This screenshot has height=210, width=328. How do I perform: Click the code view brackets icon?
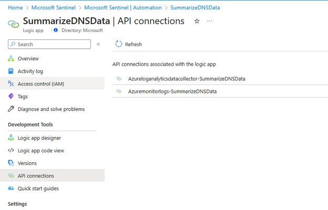[11, 150]
